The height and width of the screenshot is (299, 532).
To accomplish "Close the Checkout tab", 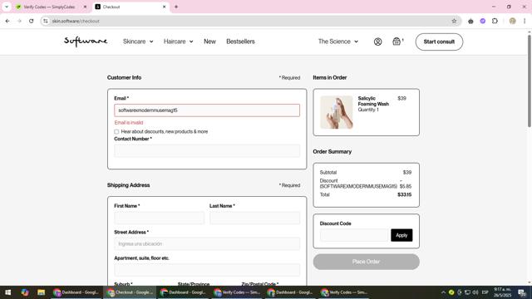I will tap(165, 7).
